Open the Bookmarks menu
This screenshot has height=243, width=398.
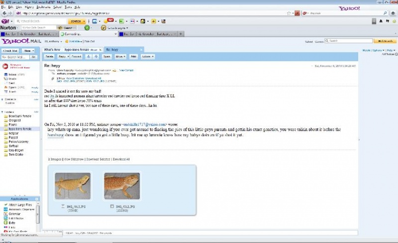click(43, 7)
